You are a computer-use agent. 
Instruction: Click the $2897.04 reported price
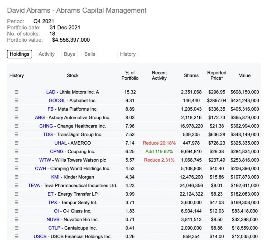pos(217,100)
